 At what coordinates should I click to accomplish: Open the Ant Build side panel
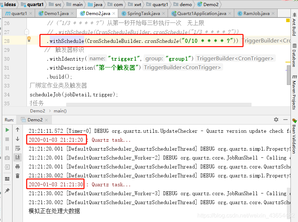294,24
